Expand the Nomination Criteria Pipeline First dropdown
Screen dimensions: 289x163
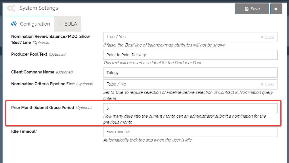181,84
